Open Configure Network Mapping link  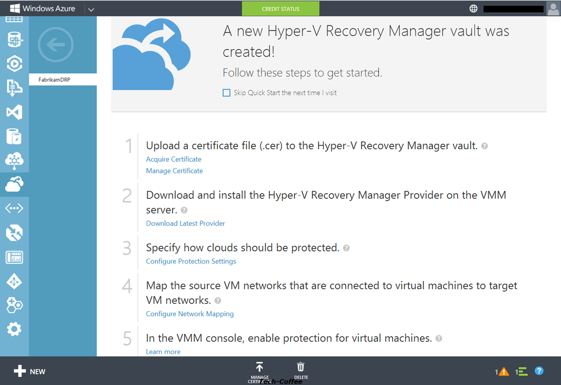pos(190,314)
